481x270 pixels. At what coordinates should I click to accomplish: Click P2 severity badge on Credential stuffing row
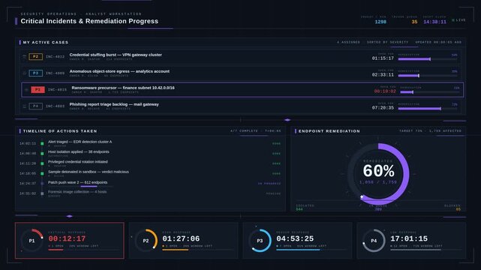click(x=35, y=57)
